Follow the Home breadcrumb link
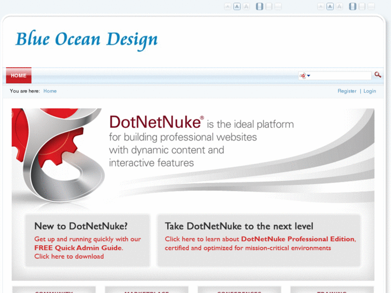The width and height of the screenshot is (391, 293). [x=50, y=91]
